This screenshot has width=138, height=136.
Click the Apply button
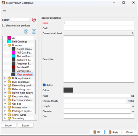(113, 132)
